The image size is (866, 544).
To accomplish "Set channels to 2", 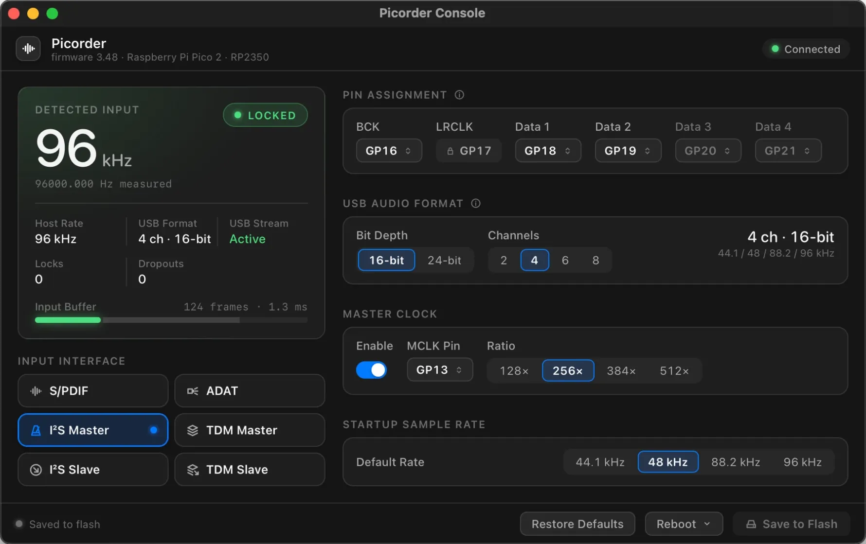I will (504, 260).
